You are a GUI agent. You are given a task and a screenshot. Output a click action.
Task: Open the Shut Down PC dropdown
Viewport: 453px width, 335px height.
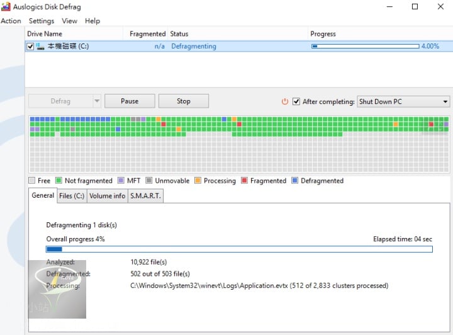(403, 101)
